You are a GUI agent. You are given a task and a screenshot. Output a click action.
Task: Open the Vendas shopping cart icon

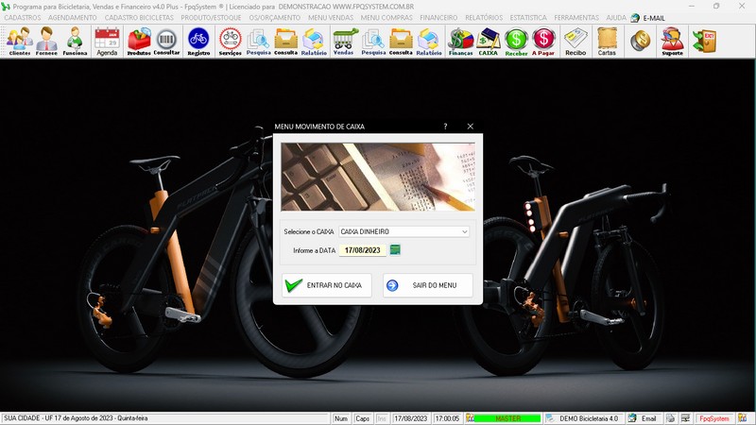click(344, 42)
